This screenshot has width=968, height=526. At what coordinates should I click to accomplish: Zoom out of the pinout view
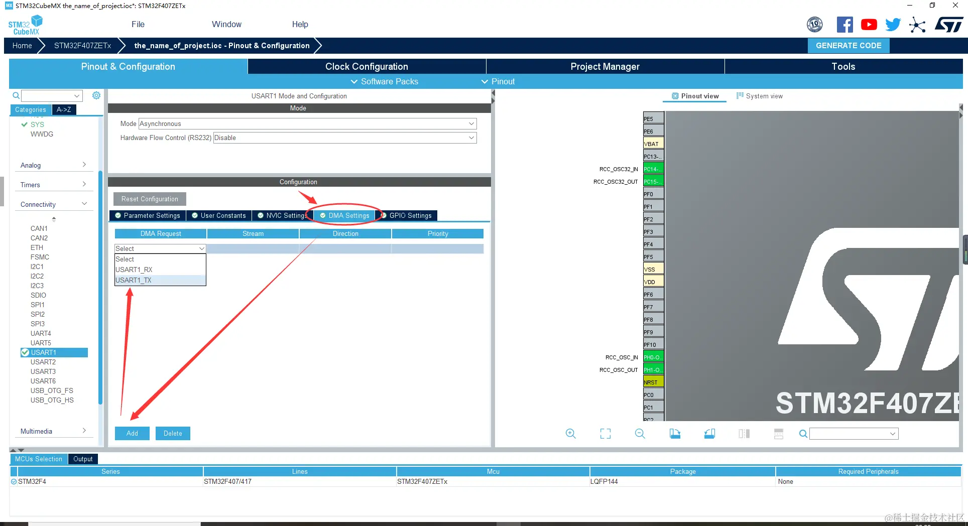coord(640,434)
